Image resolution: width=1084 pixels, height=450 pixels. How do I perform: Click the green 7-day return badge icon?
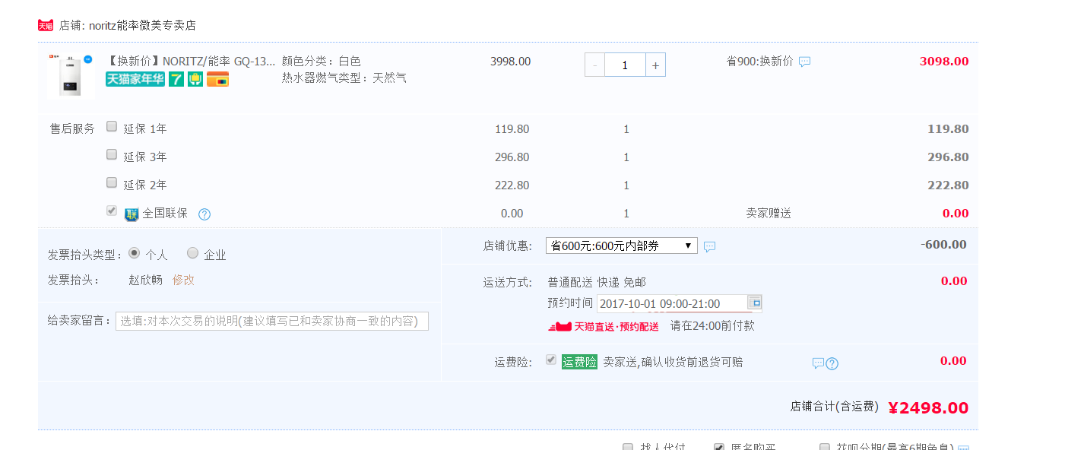(x=176, y=79)
